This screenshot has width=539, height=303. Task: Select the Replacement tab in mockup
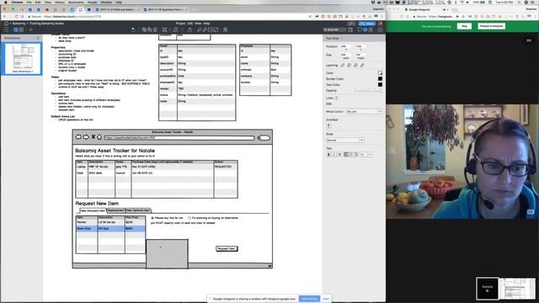(x=116, y=210)
